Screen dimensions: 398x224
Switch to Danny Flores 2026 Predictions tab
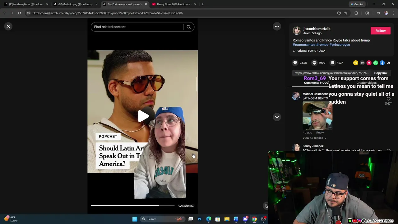174,4
